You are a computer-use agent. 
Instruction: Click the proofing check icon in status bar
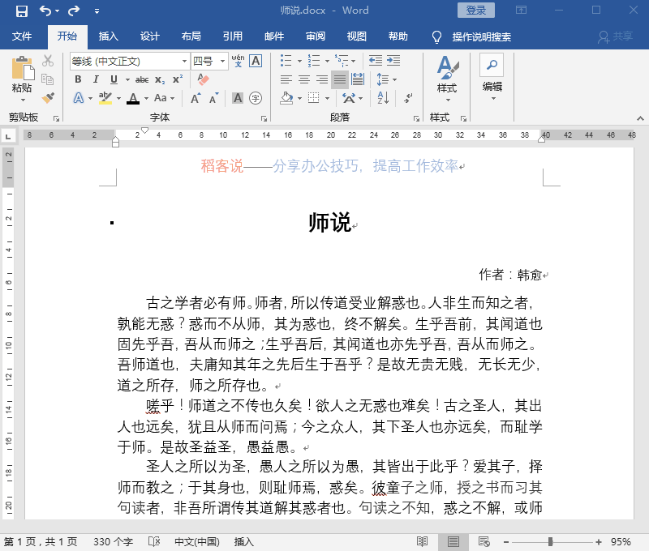(x=153, y=541)
